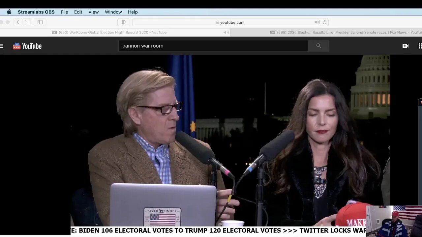Open the create video camera icon

pyautogui.click(x=406, y=46)
